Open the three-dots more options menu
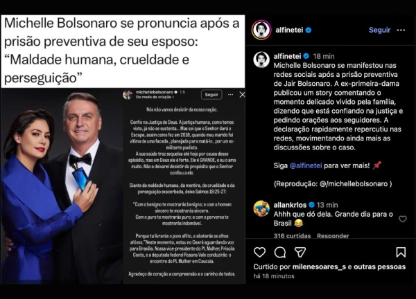The image size is (416, 299). point(400,30)
